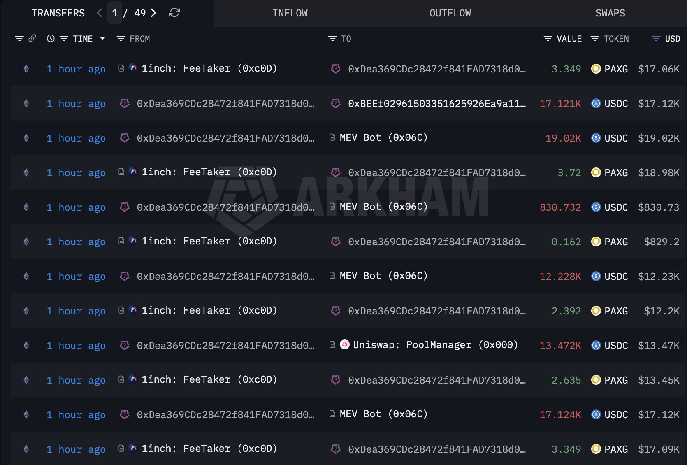This screenshot has width=687, height=465.
Task: Click the leftmost filter icon in header
Action: [19, 38]
